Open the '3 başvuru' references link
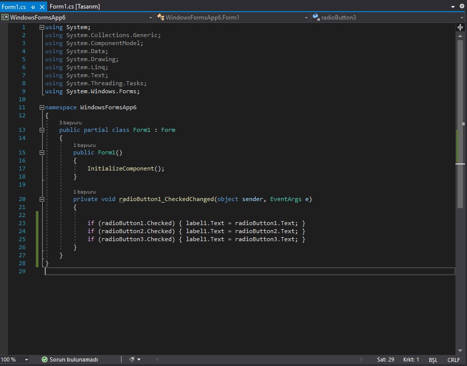 (70, 122)
